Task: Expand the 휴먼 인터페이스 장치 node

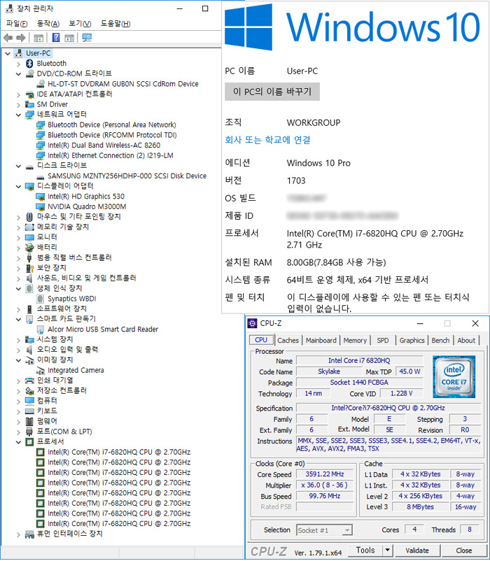Action: [18, 534]
